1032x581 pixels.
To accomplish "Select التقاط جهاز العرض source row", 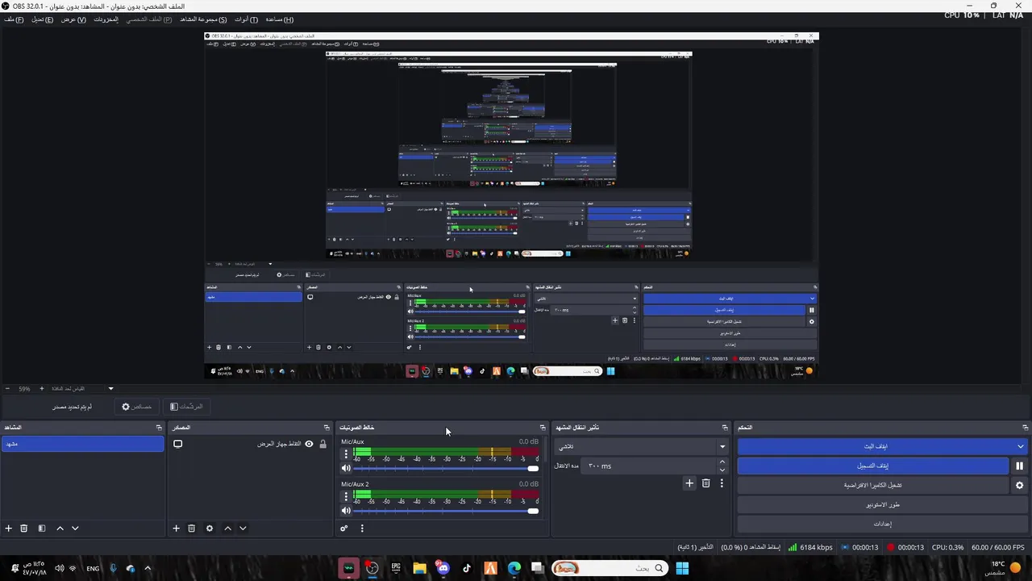I will [251, 444].
